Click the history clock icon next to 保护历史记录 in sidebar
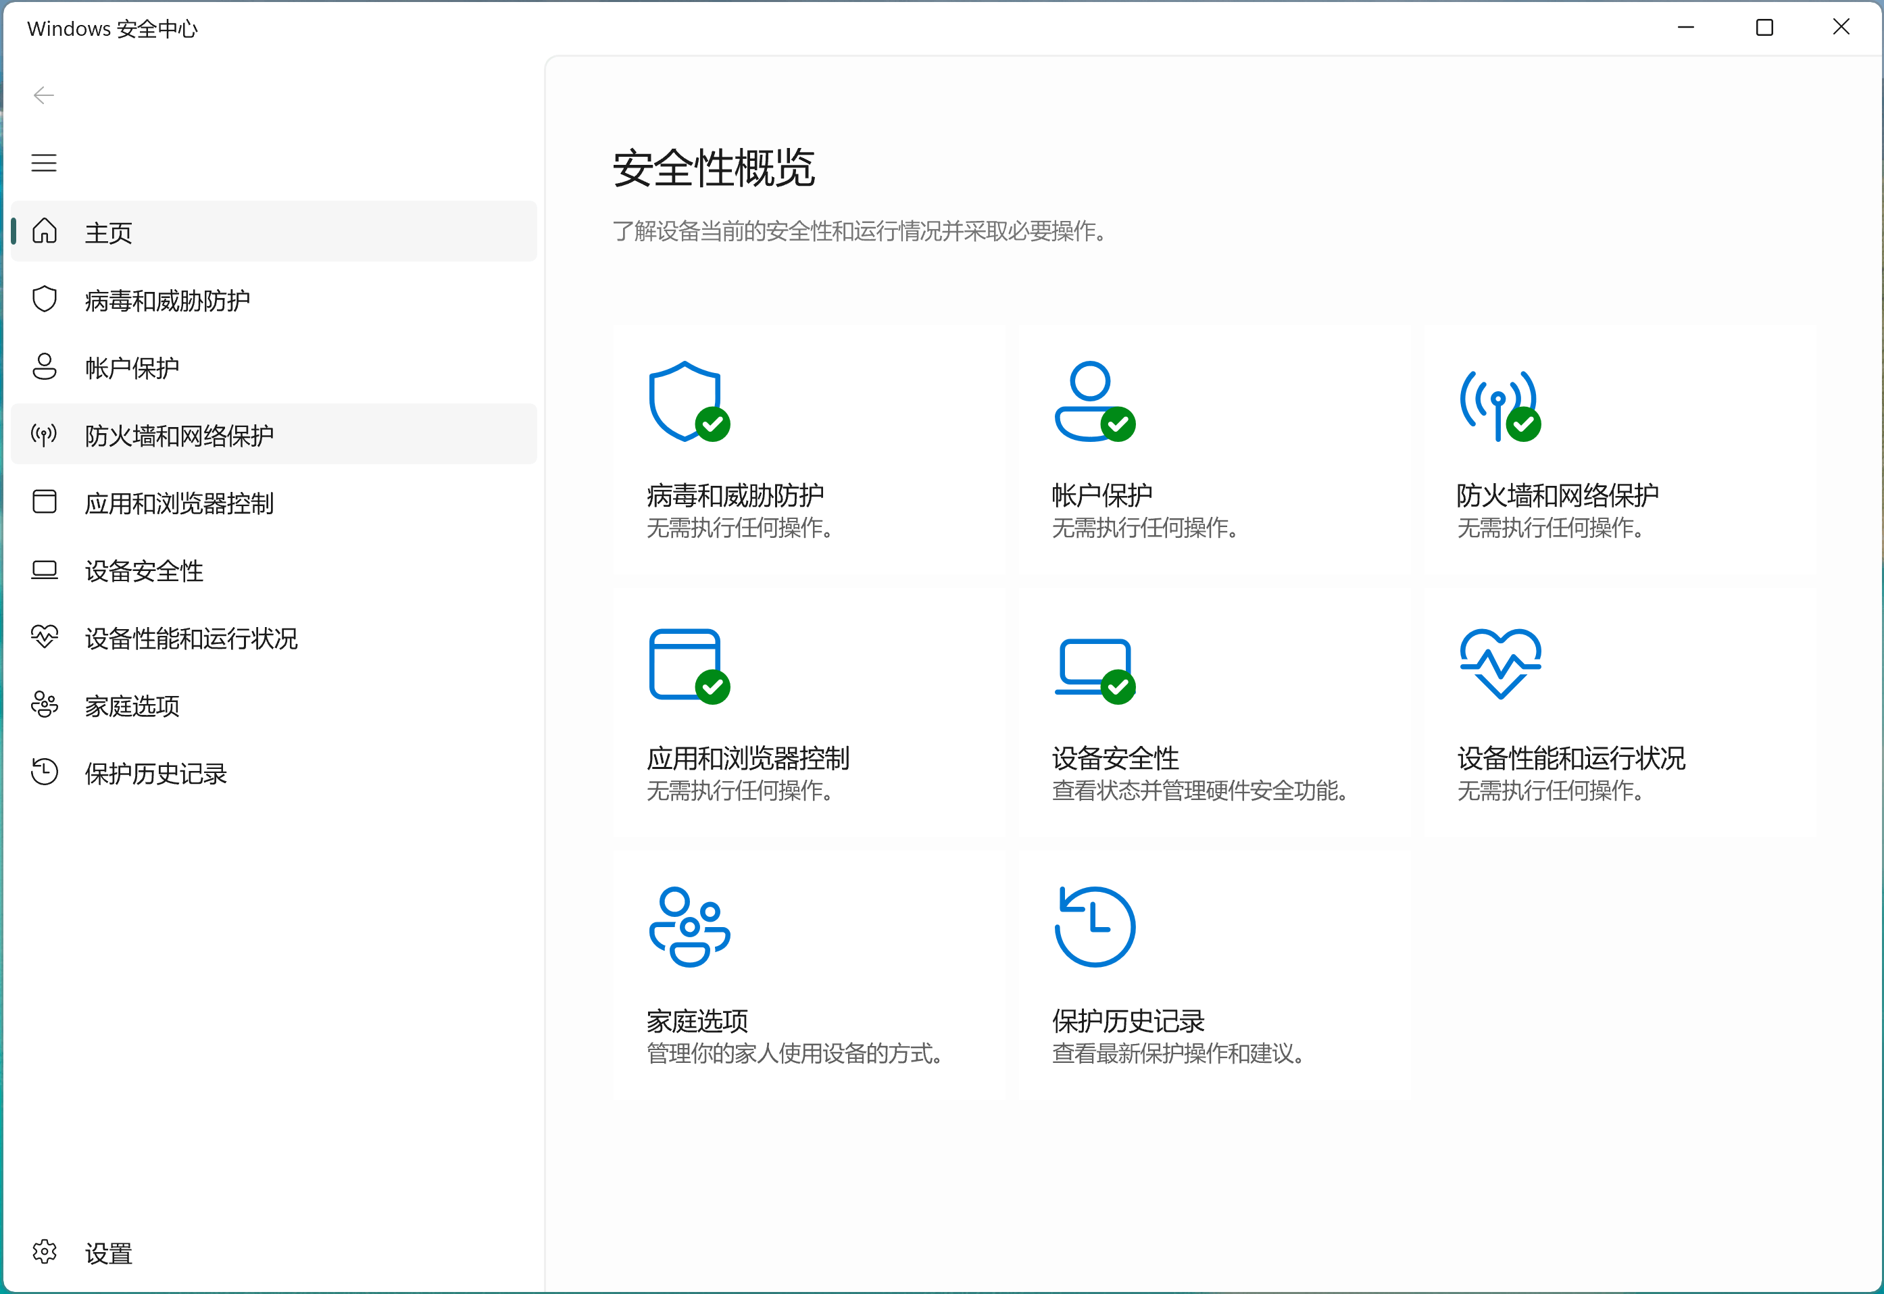This screenshot has width=1884, height=1294. pos(45,772)
